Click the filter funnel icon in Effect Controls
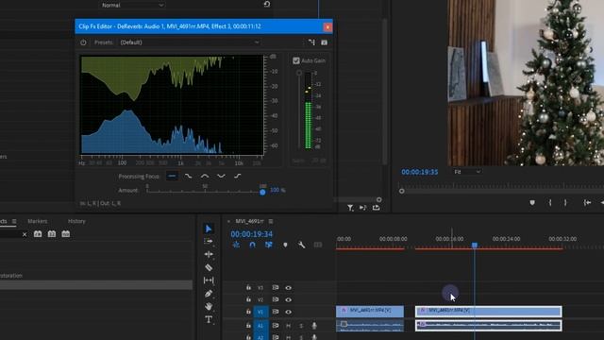The width and height of the screenshot is (604, 340). tap(350, 208)
